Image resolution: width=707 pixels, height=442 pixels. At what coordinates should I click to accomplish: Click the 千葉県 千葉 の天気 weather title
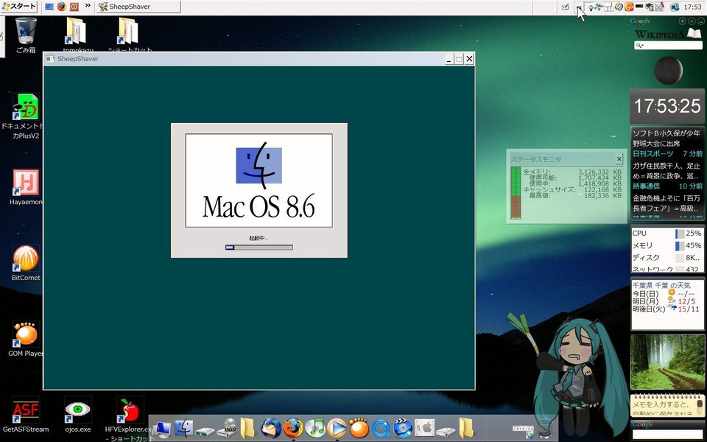coord(661,285)
